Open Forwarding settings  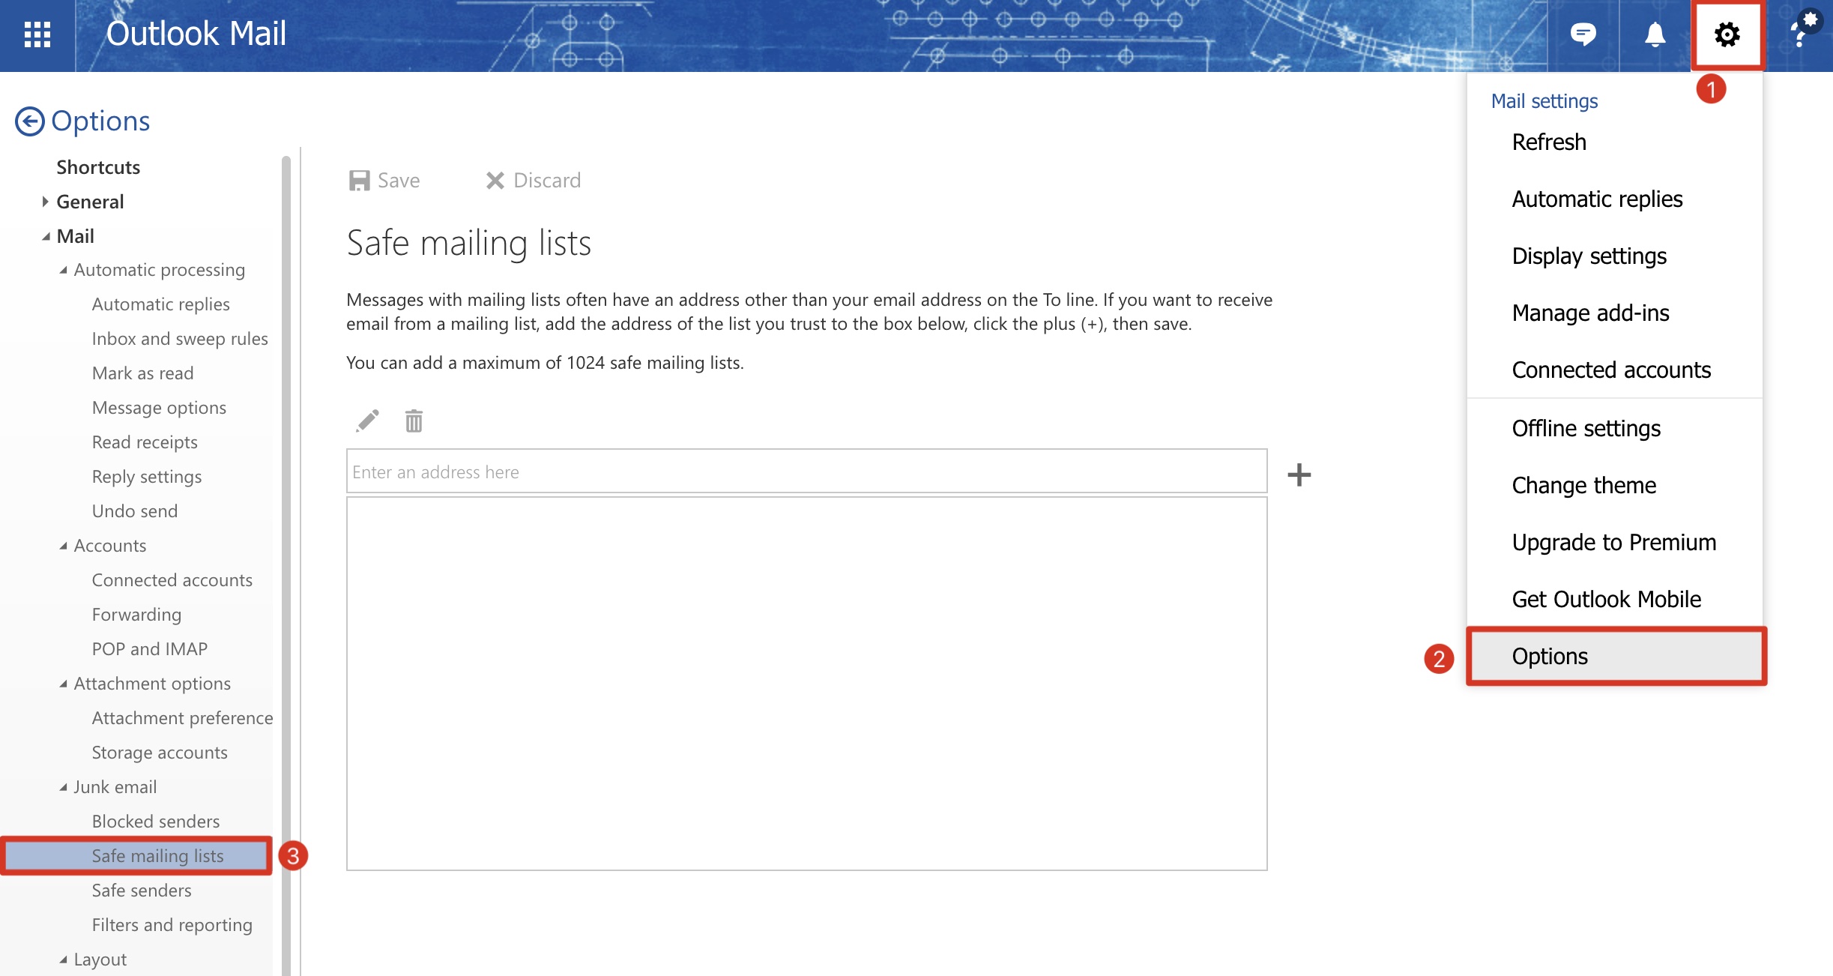136,615
